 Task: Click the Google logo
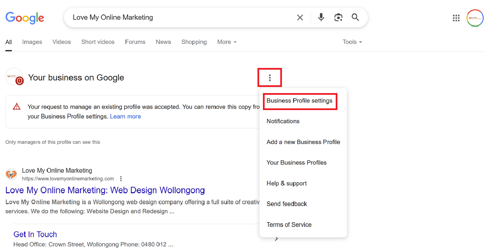[25, 18]
